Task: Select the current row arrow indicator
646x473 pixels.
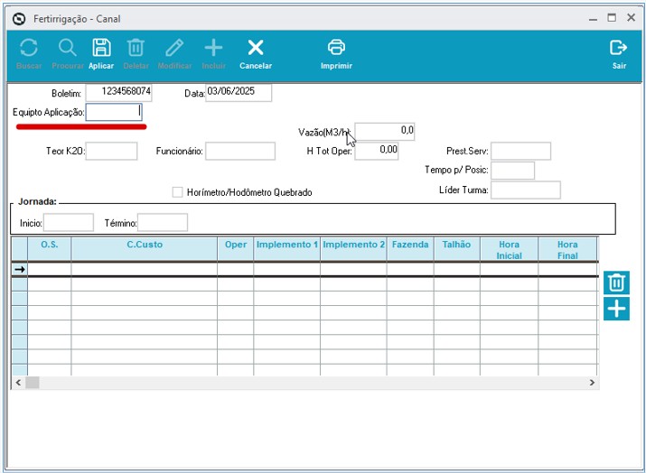Action: point(19,269)
